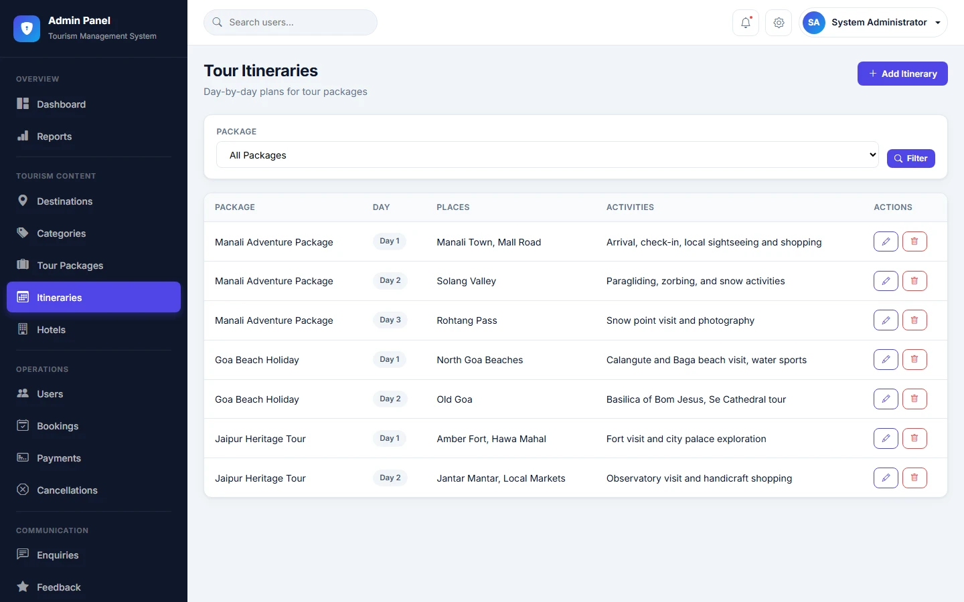Open the notifications bell
Viewport: 964px width, 602px height.
(746, 23)
